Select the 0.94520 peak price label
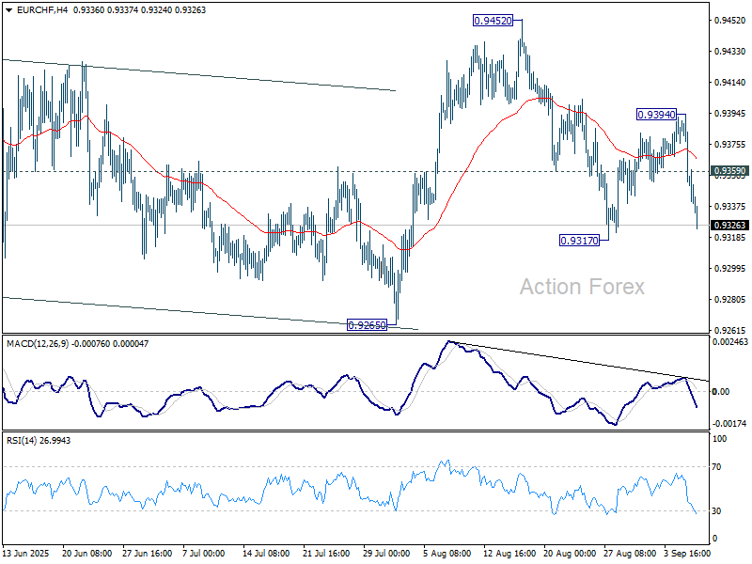Viewport: 752px width, 564px height. pyautogui.click(x=493, y=21)
